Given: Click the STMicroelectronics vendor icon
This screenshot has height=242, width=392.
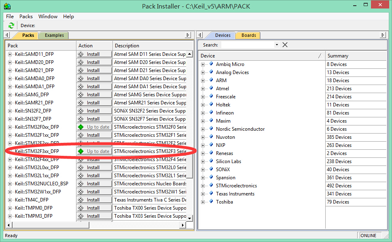Looking at the screenshot, I should pyautogui.click(x=211, y=185).
